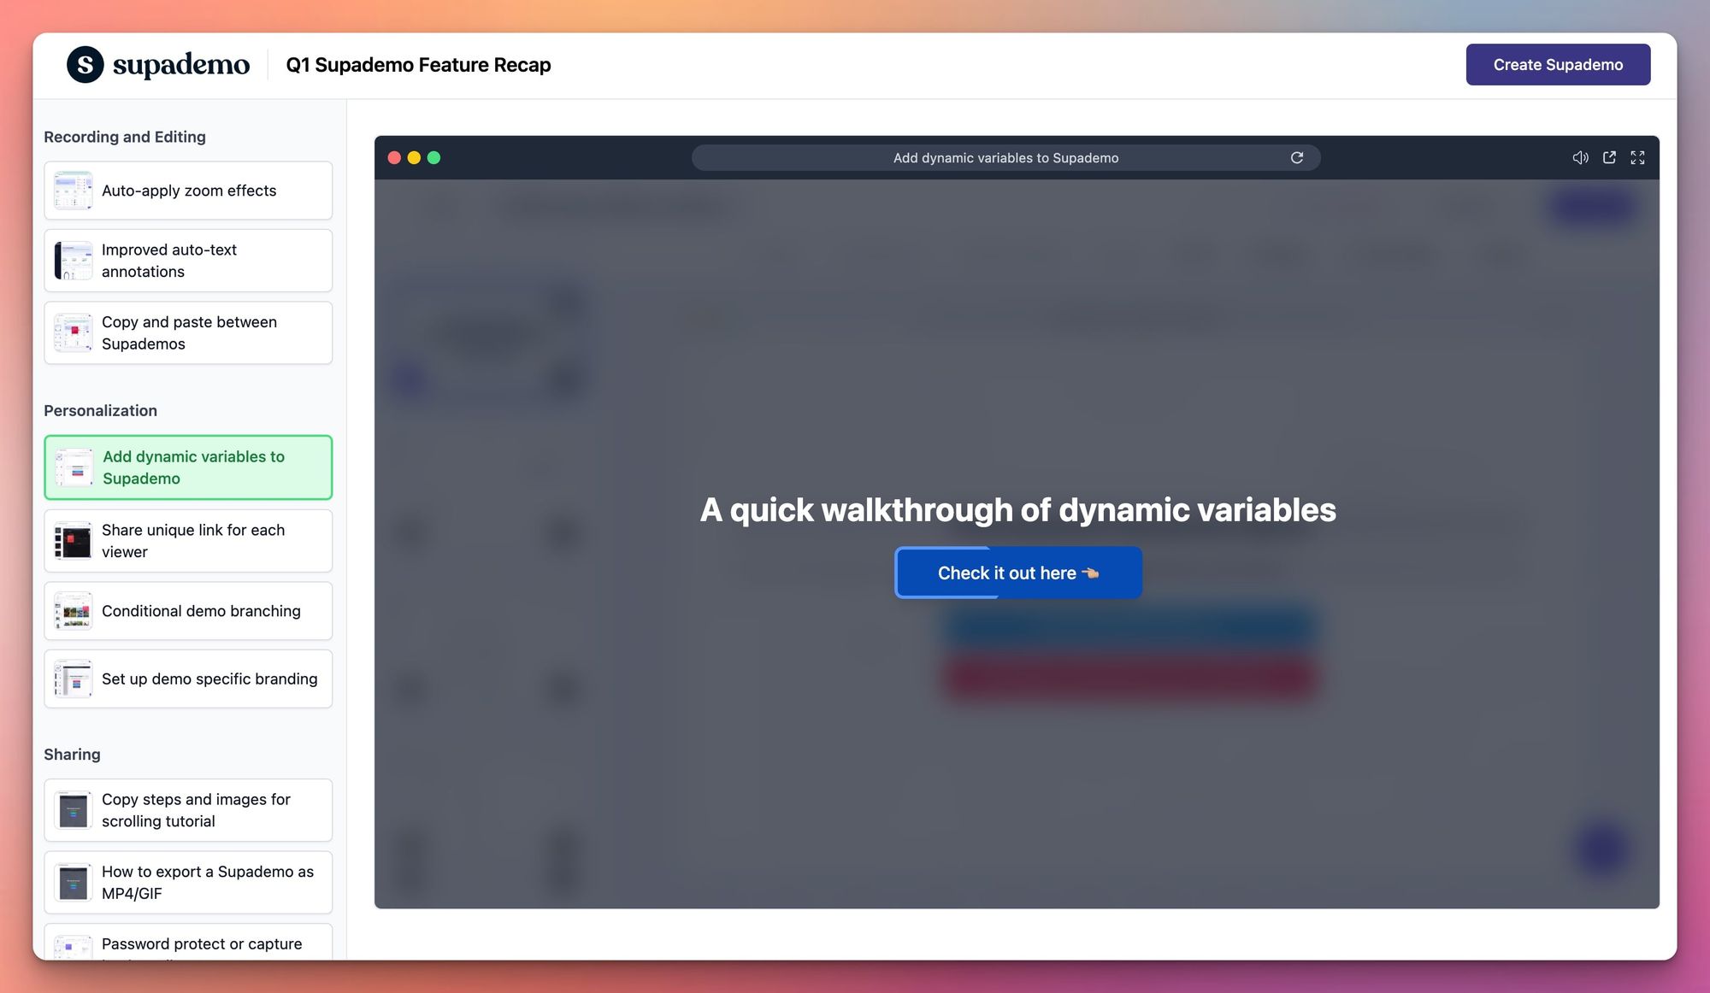Viewport: 1710px width, 993px height.
Task: Click the Add dynamic variables thumbnail
Action: click(x=74, y=467)
